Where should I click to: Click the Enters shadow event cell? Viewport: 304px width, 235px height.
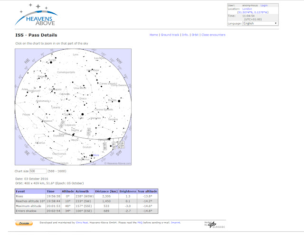[x=30, y=211]
